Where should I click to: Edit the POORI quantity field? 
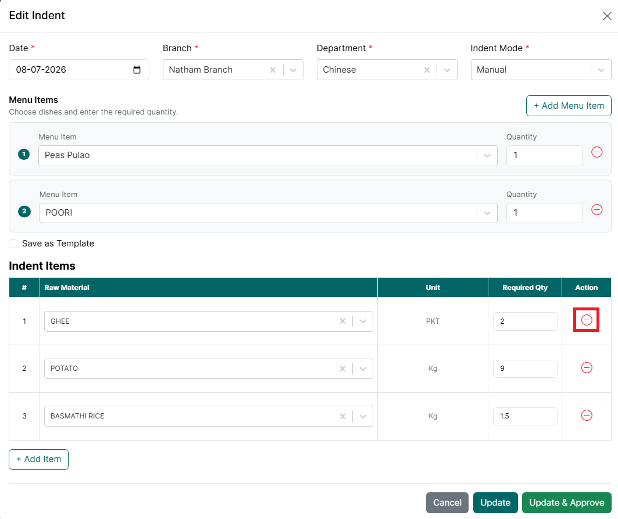pos(544,213)
